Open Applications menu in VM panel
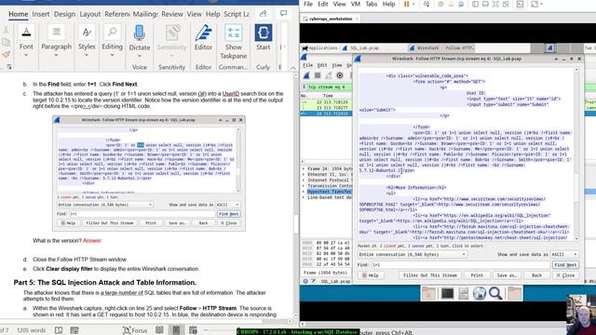 319,47
